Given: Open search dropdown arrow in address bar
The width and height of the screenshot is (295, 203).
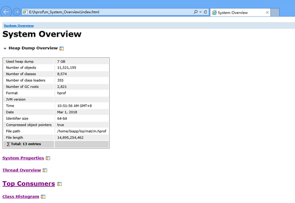Looking at the screenshot, I should click(200, 12).
